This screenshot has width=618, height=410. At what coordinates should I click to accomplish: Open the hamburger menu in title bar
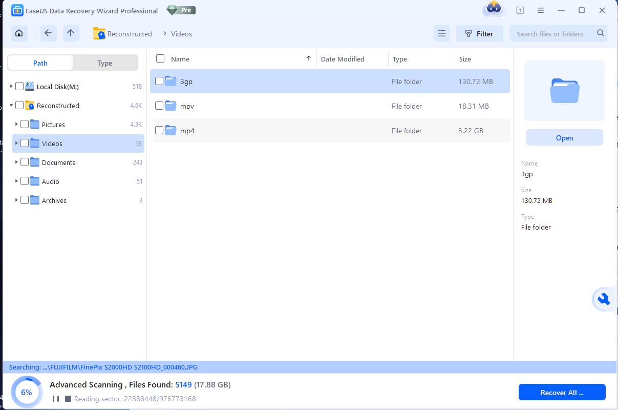click(x=541, y=10)
